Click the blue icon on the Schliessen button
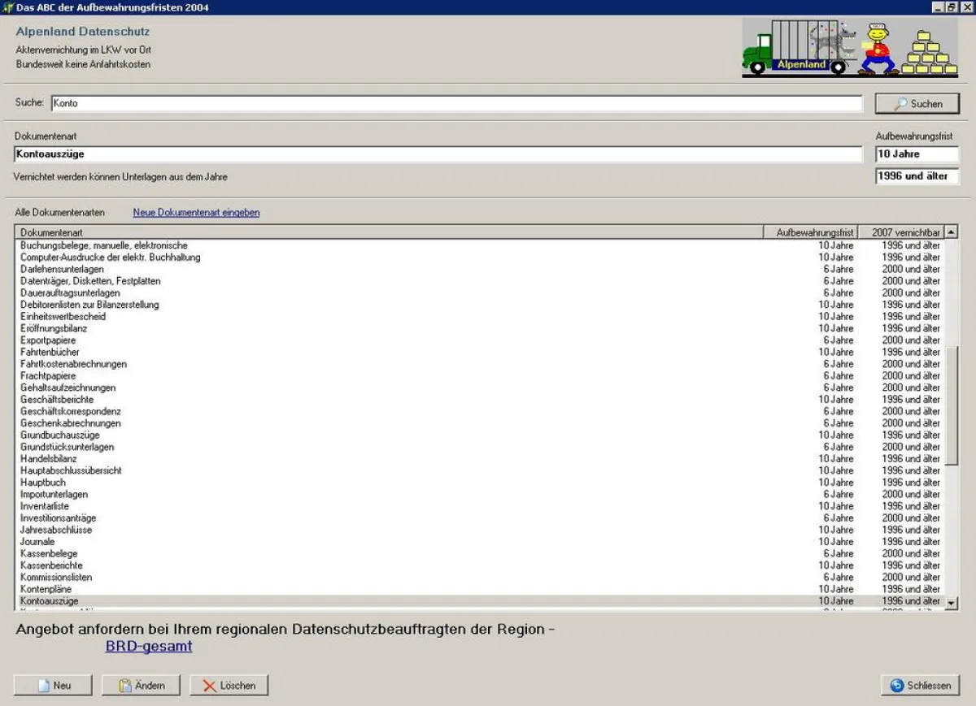976x706 pixels. point(897,685)
